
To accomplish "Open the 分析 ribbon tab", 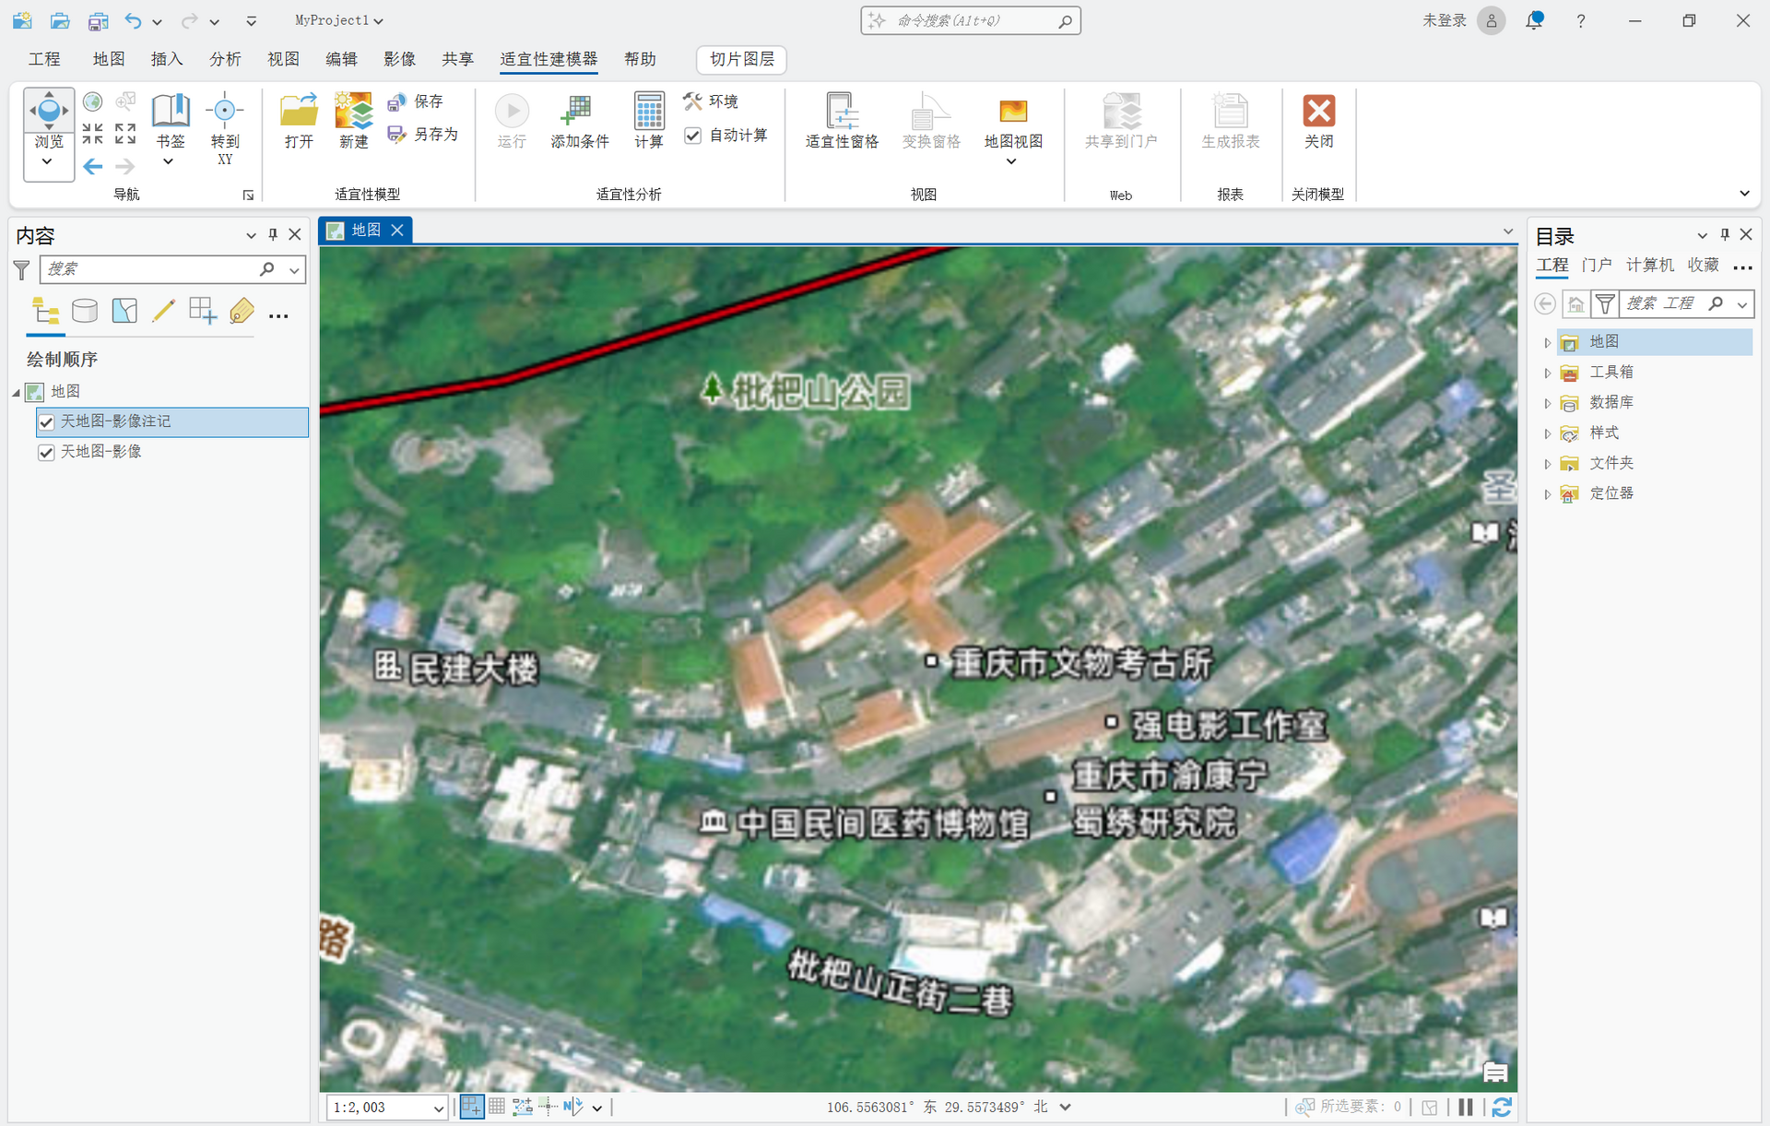I will [224, 58].
